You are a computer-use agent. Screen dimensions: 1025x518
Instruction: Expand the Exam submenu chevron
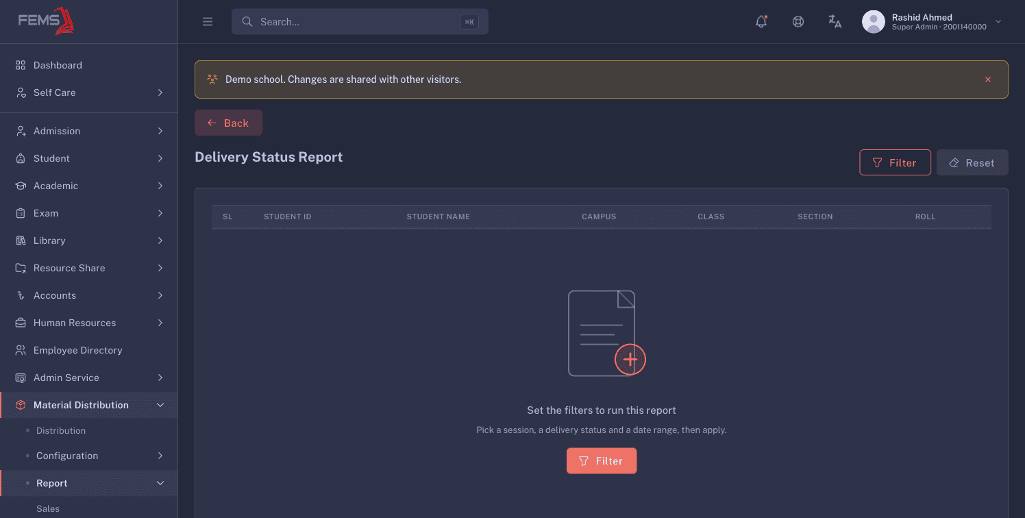click(x=160, y=213)
